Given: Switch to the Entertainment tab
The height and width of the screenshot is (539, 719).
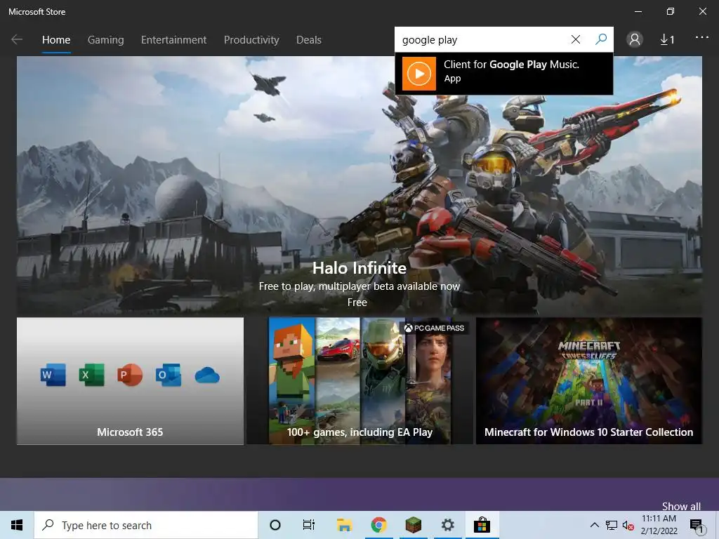Looking at the screenshot, I should coord(174,40).
